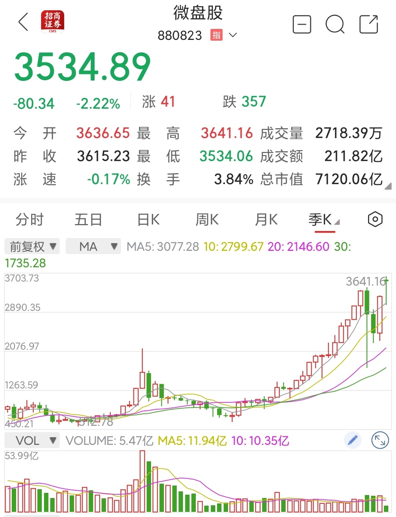Switch to the 日K tab
Image resolution: width=396 pixels, height=517 pixels.
pos(147,220)
